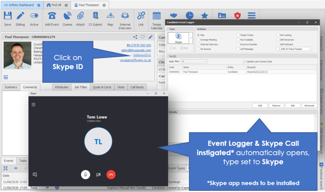Open the Apply filter dropdown
The height and width of the screenshot is (192, 325).
click(x=194, y=61)
